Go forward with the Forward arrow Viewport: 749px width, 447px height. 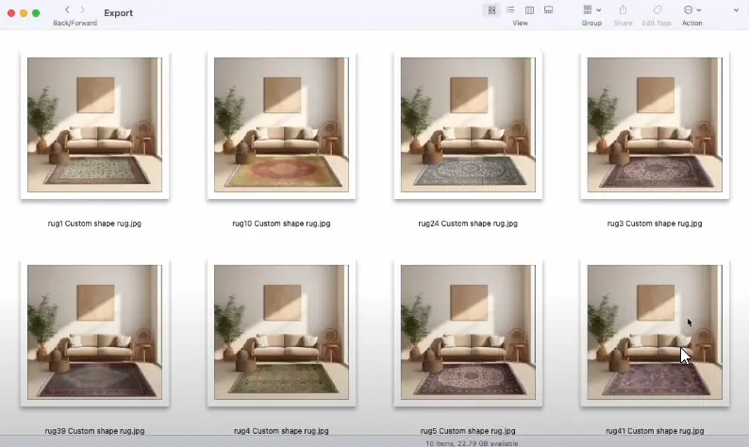click(x=83, y=10)
